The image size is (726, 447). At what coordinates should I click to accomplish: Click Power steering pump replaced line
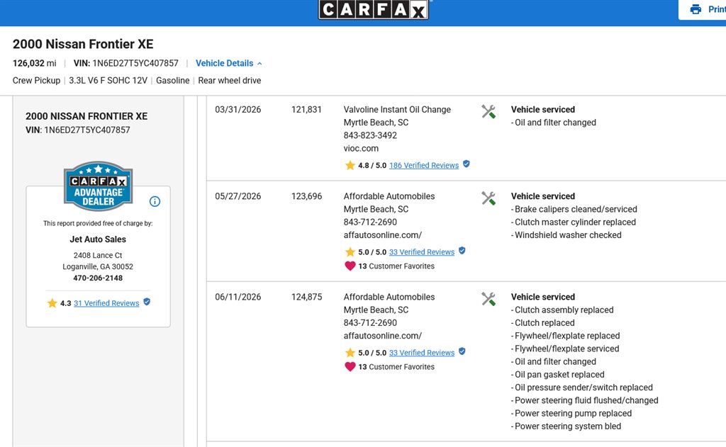(571, 414)
